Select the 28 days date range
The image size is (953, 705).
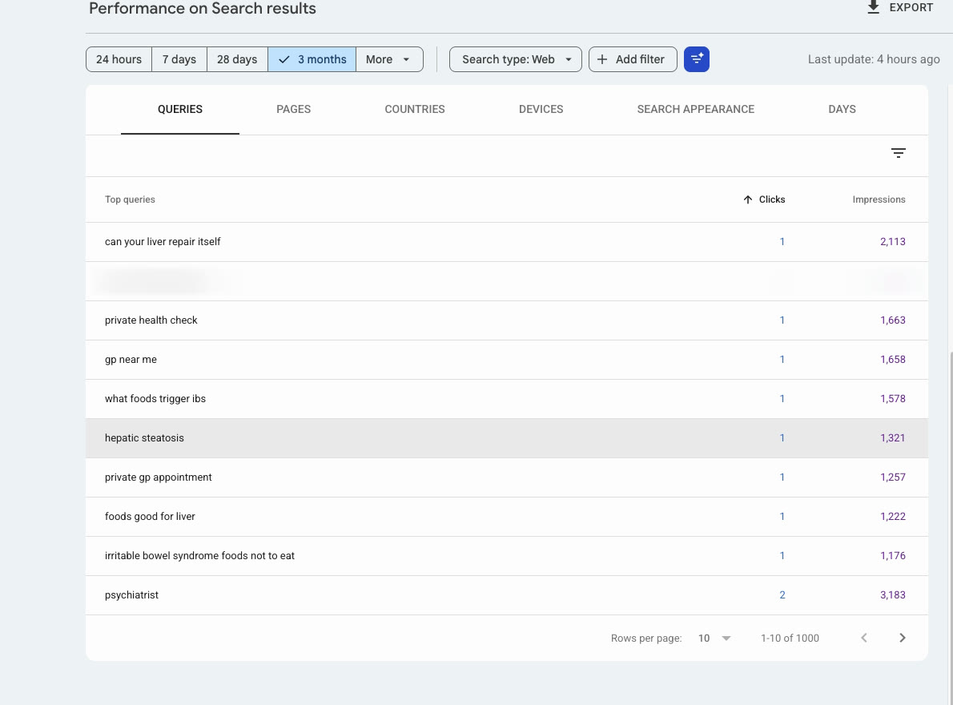[x=237, y=59]
